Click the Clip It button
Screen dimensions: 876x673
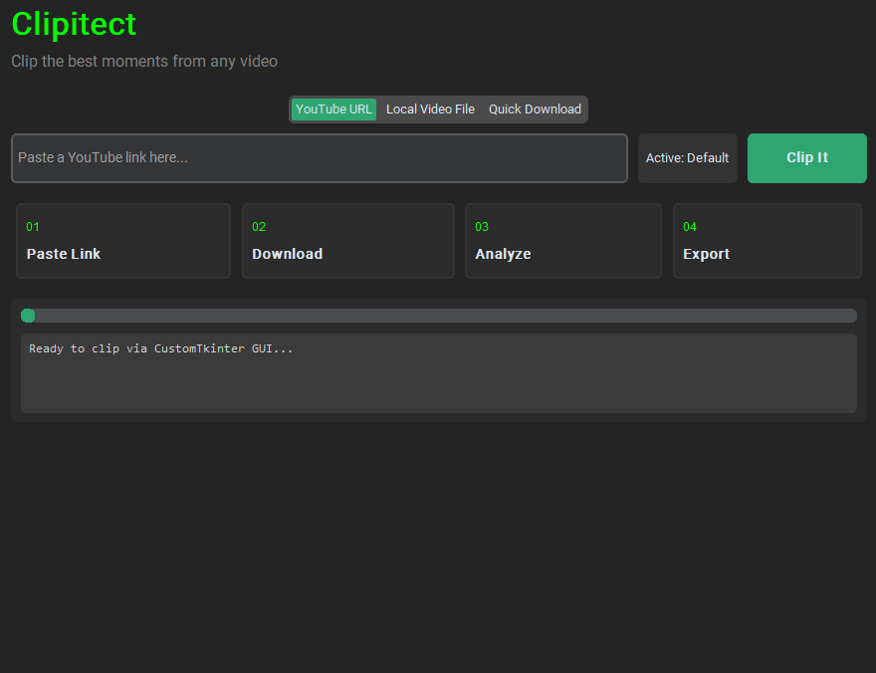pos(806,157)
